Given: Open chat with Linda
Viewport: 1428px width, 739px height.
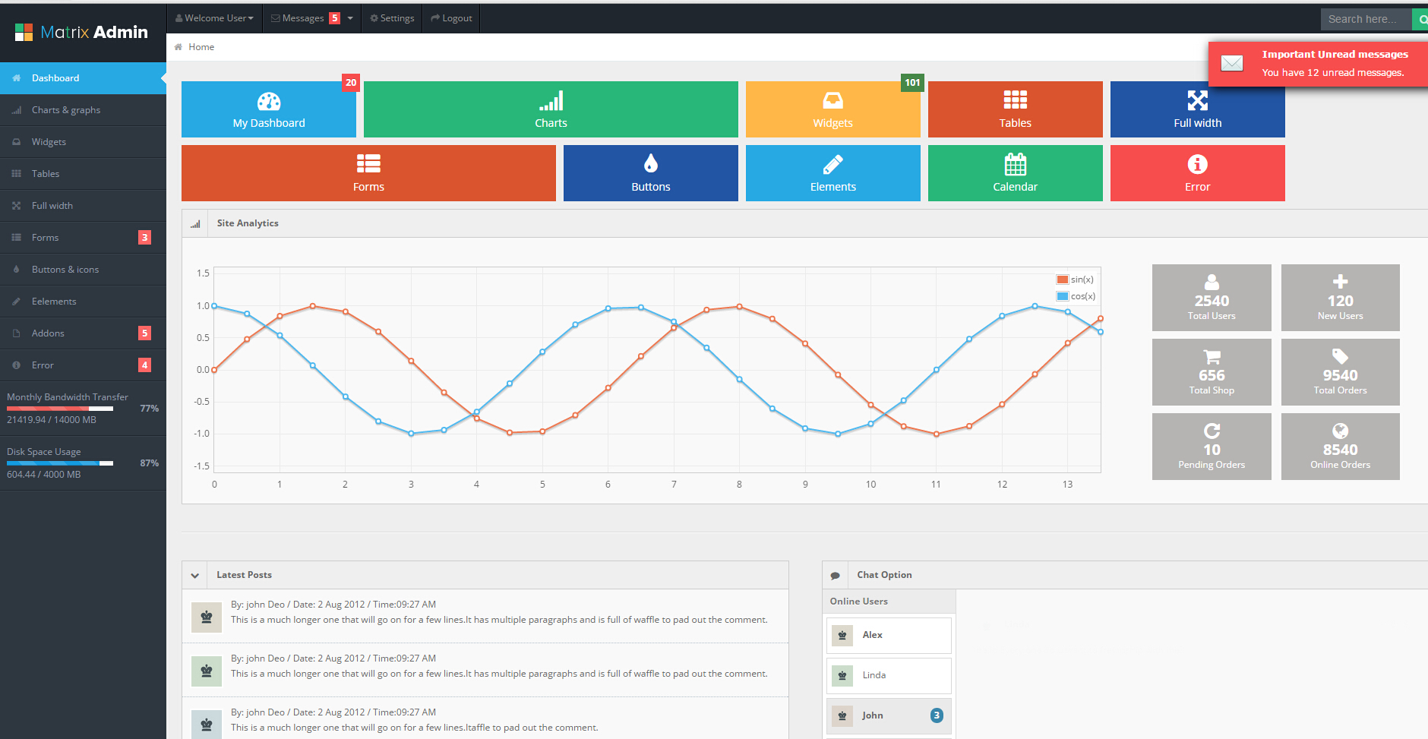Looking at the screenshot, I should point(889,675).
